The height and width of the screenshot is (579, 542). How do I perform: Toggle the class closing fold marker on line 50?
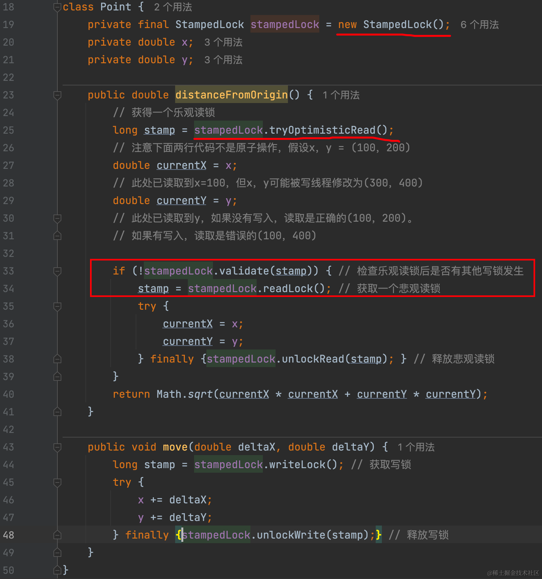57,570
